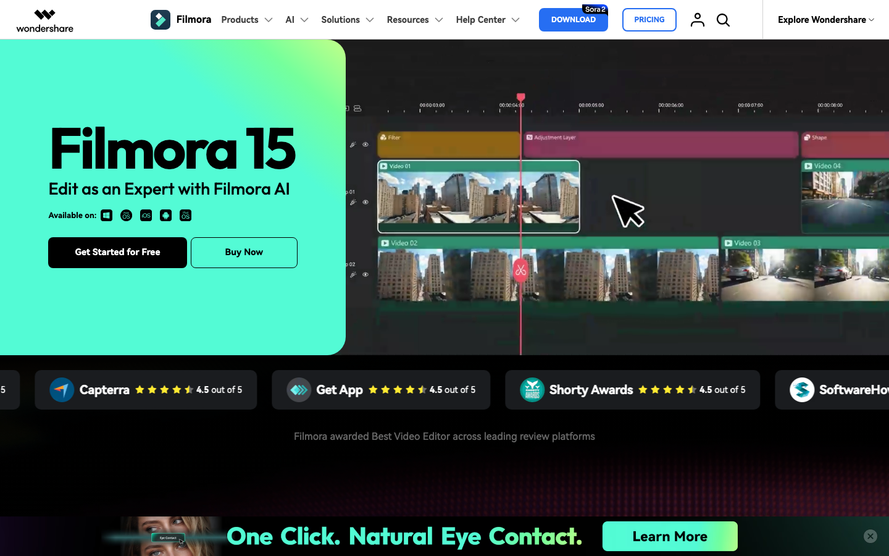Select the iOS platform icon

(146, 216)
